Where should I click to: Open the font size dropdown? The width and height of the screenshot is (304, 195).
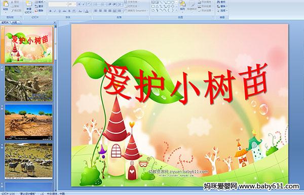point(72,4)
